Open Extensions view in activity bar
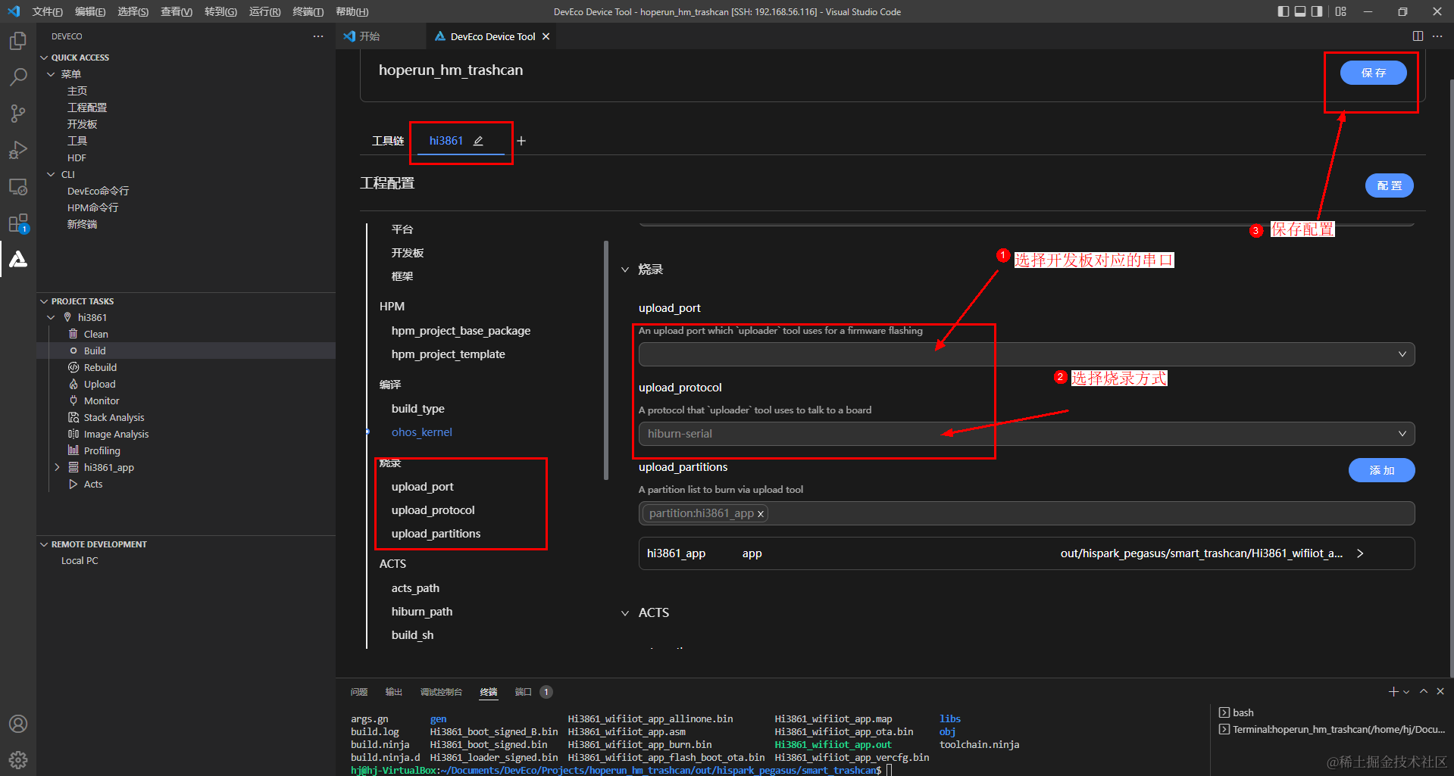Viewport: 1454px width, 776px height. click(x=18, y=223)
